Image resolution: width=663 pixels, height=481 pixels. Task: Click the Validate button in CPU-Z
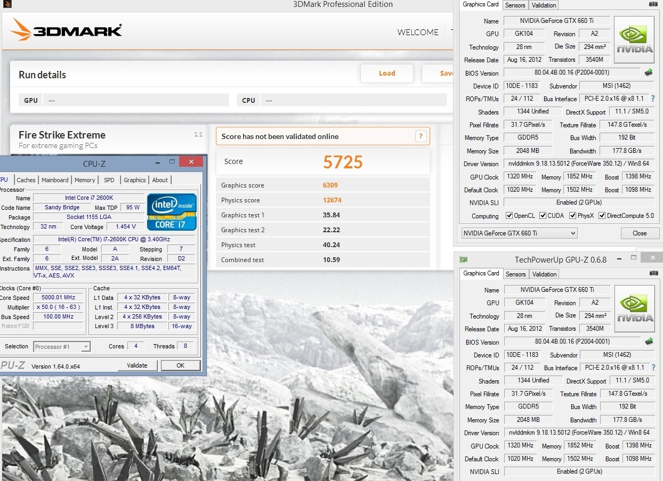point(137,365)
